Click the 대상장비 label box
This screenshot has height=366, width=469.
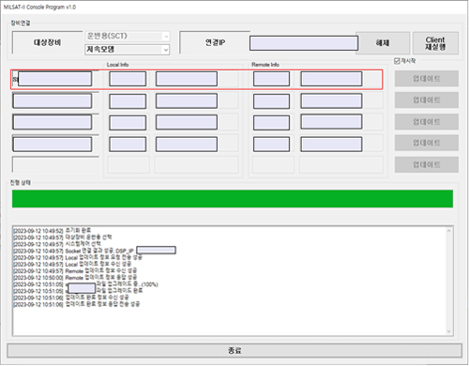click(x=48, y=42)
